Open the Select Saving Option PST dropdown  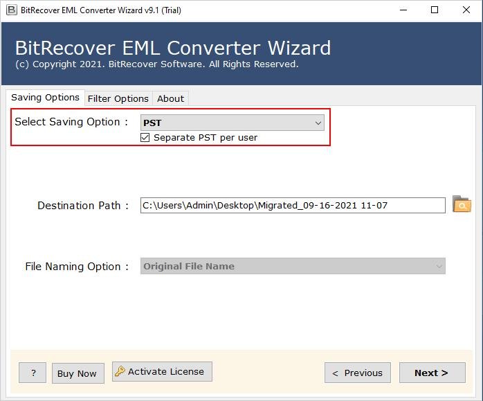click(x=233, y=123)
